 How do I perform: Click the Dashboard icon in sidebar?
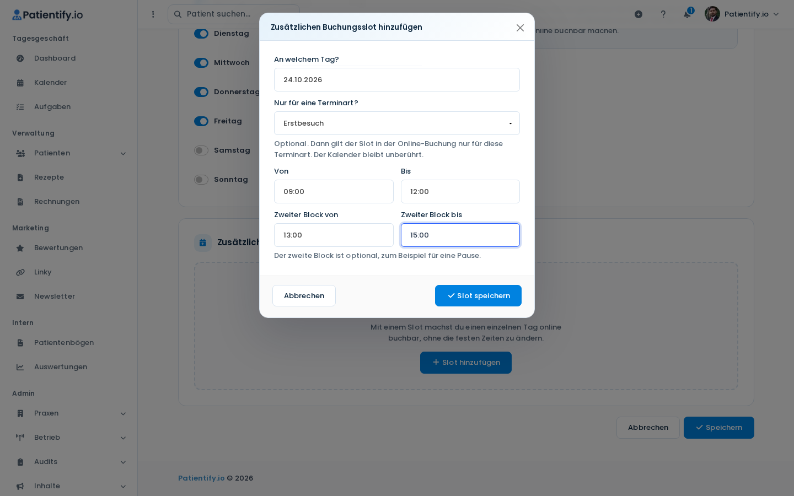pyautogui.click(x=20, y=58)
